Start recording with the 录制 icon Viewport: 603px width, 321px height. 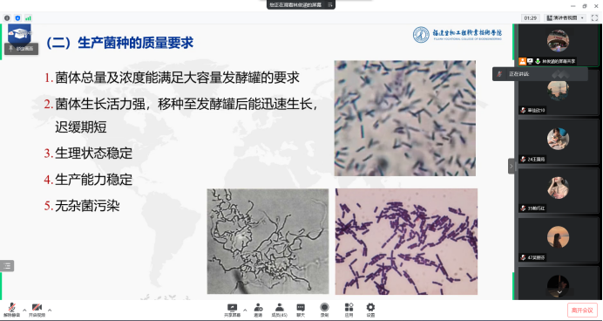[x=324, y=310]
